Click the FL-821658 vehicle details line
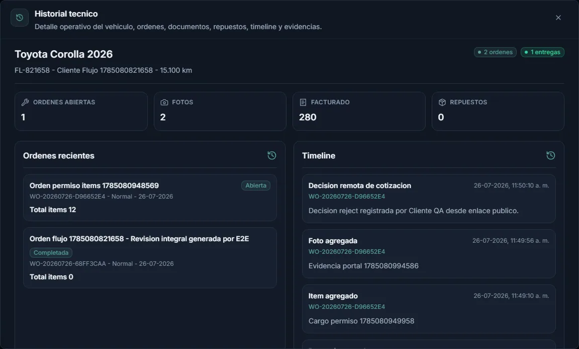579x349 pixels. point(103,70)
